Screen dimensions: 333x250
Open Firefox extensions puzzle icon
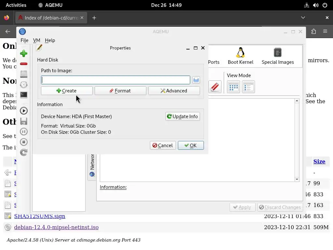tap(313, 32)
